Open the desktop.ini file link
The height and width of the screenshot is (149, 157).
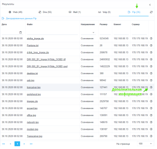pos(32,73)
